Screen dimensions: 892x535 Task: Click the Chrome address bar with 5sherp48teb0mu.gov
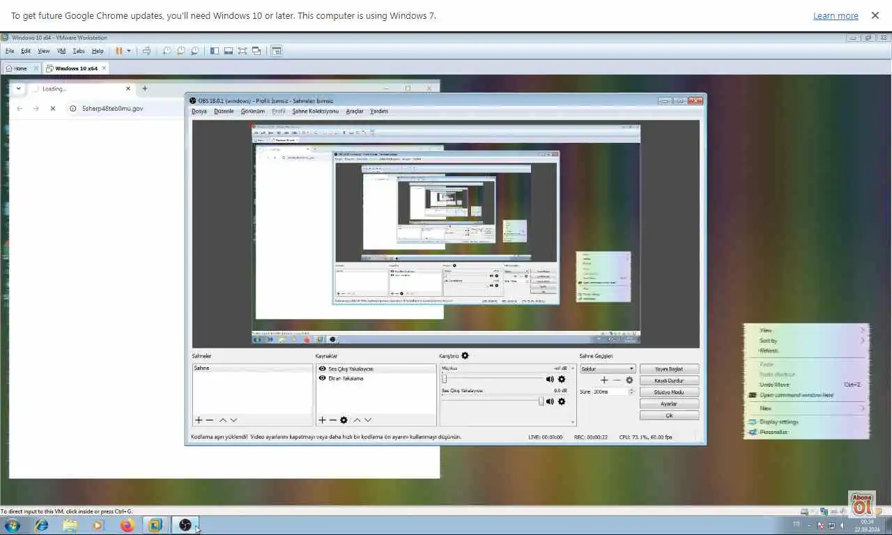click(113, 109)
